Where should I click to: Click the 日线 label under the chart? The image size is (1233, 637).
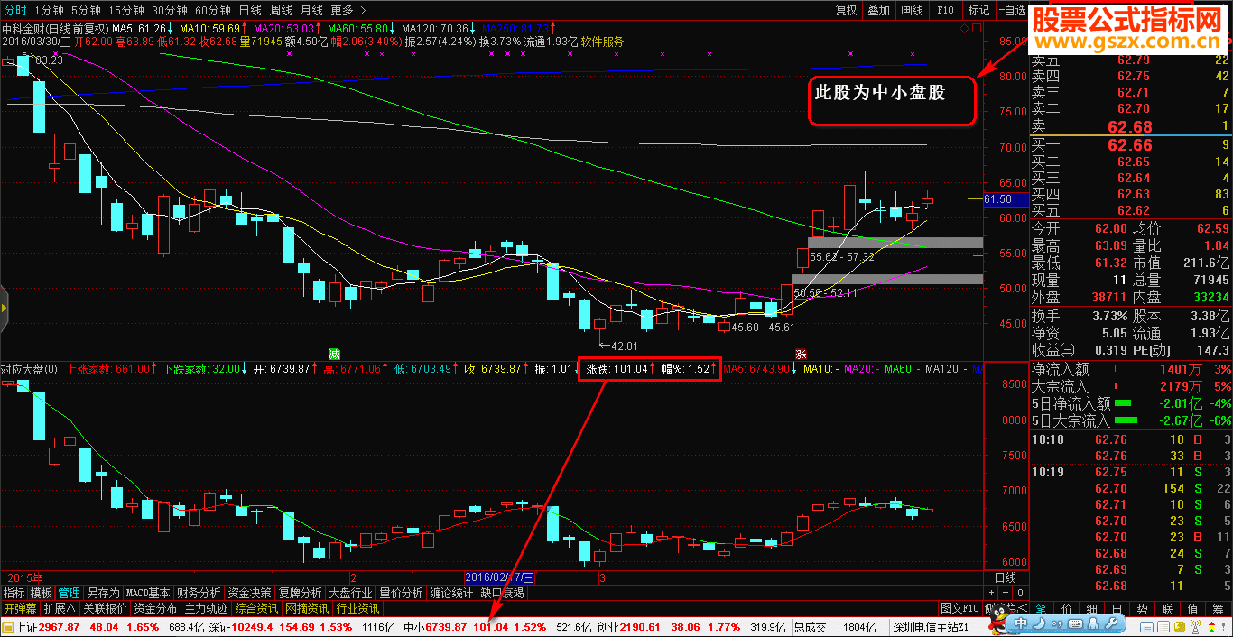[x=1005, y=577]
